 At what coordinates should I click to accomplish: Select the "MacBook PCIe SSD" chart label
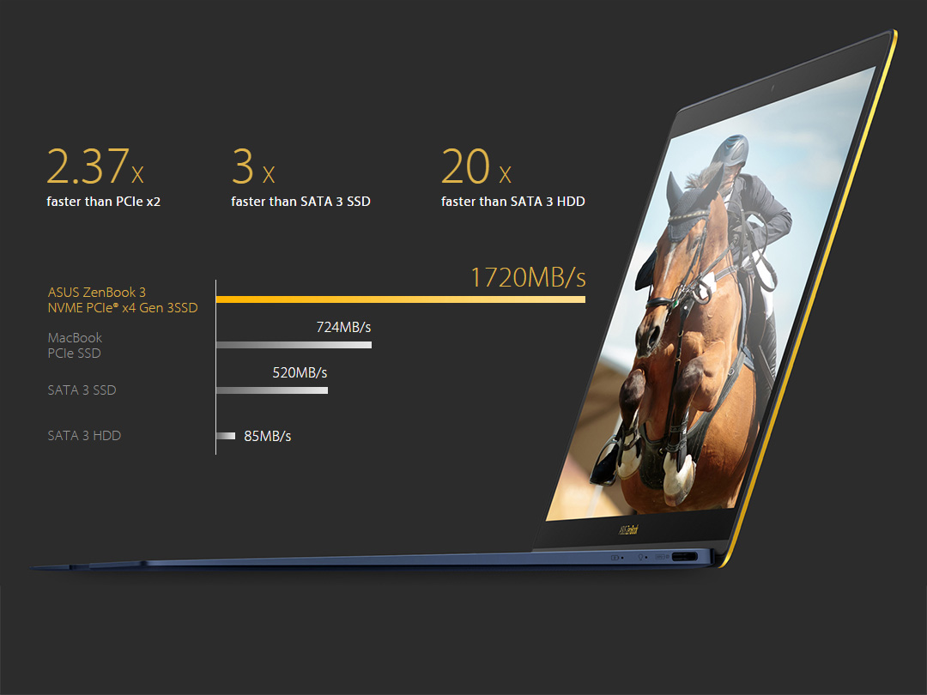[75, 345]
